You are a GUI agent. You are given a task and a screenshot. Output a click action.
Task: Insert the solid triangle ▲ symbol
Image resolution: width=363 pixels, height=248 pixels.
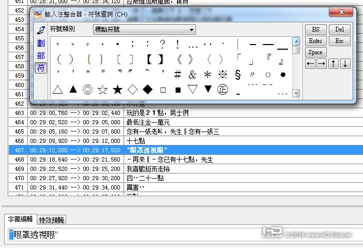coord(73,90)
